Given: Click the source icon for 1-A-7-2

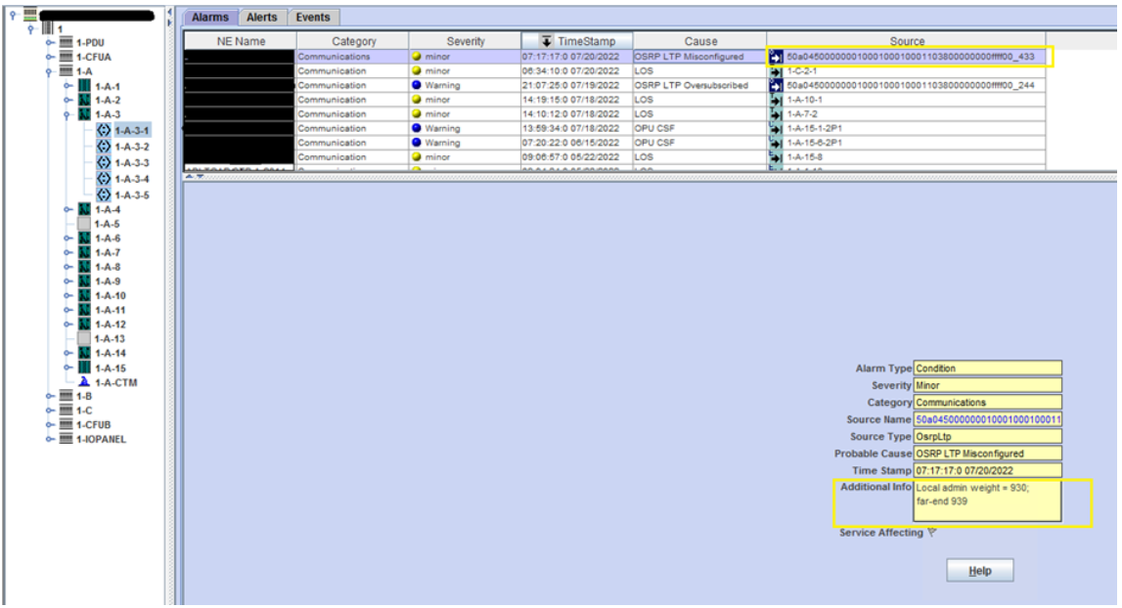Looking at the screenshot, I should 776,113.
